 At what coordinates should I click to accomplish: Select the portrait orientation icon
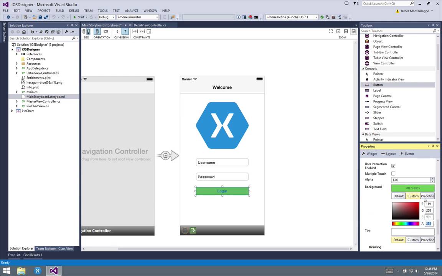click(x=97, y=31)
